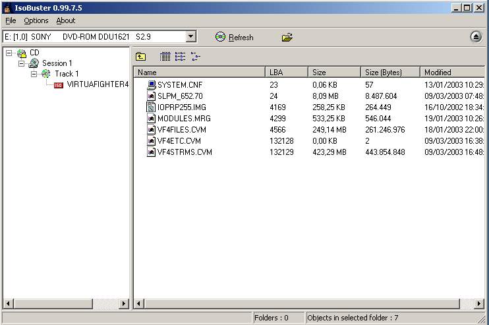The width and height of the screenshot is (489, 325).
Task: Click the Refresh button label
Action: click(x=241, y=38)
